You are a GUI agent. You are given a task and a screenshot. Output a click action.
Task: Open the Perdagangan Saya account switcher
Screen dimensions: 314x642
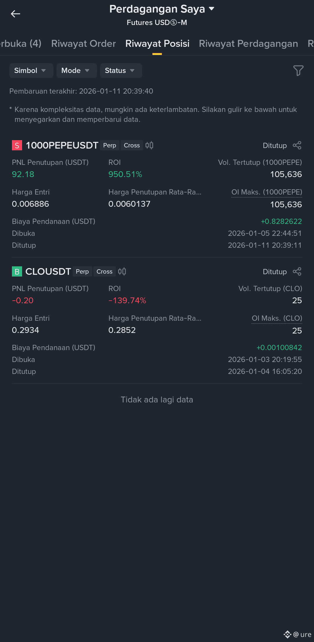click(x=162, y=9)
